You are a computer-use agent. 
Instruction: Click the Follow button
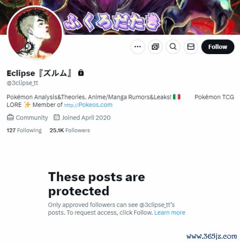(218, 47)
